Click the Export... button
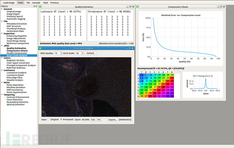The width and height of the screenshot is (234, 148). click(x=113, y=120)
